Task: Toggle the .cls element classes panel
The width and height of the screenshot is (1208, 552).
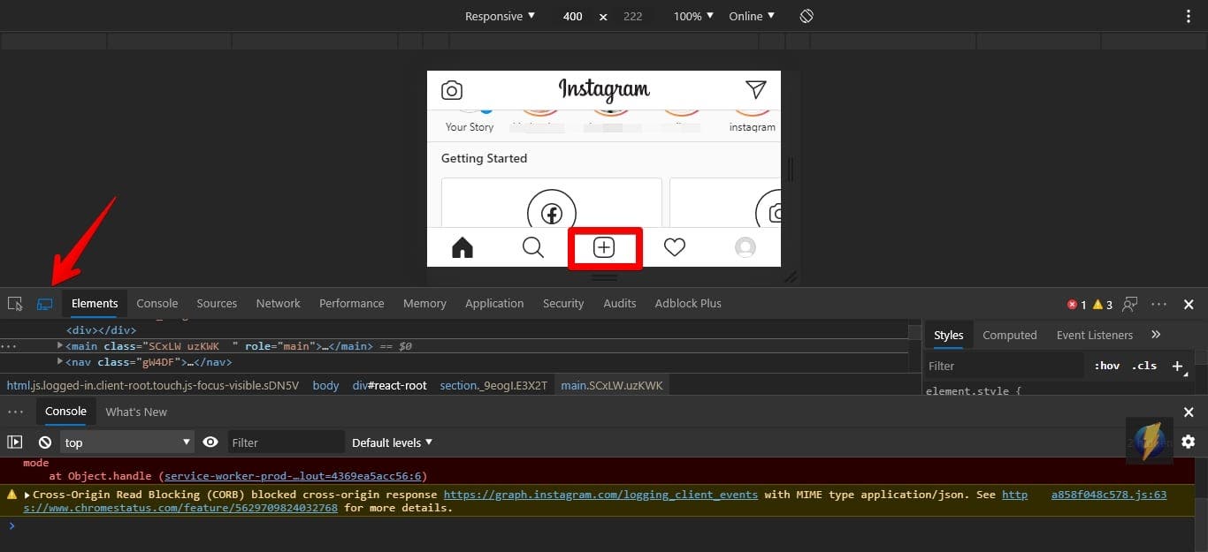Action: (1144, 366)
